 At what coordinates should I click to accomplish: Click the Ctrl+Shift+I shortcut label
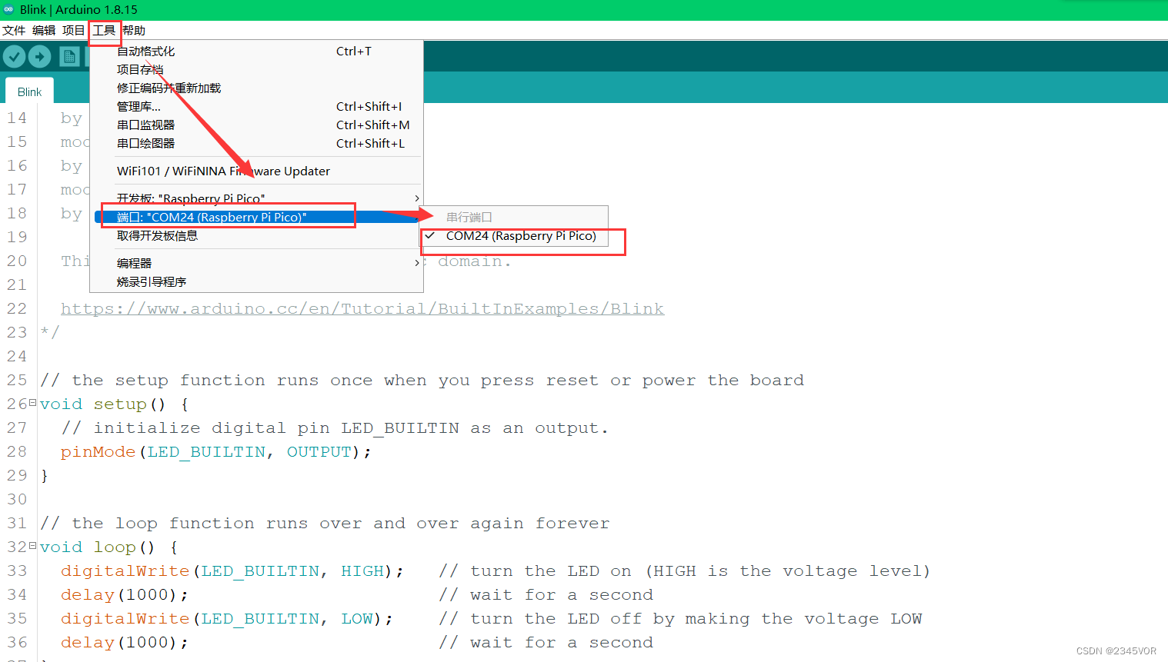click(x=369, y=106)
